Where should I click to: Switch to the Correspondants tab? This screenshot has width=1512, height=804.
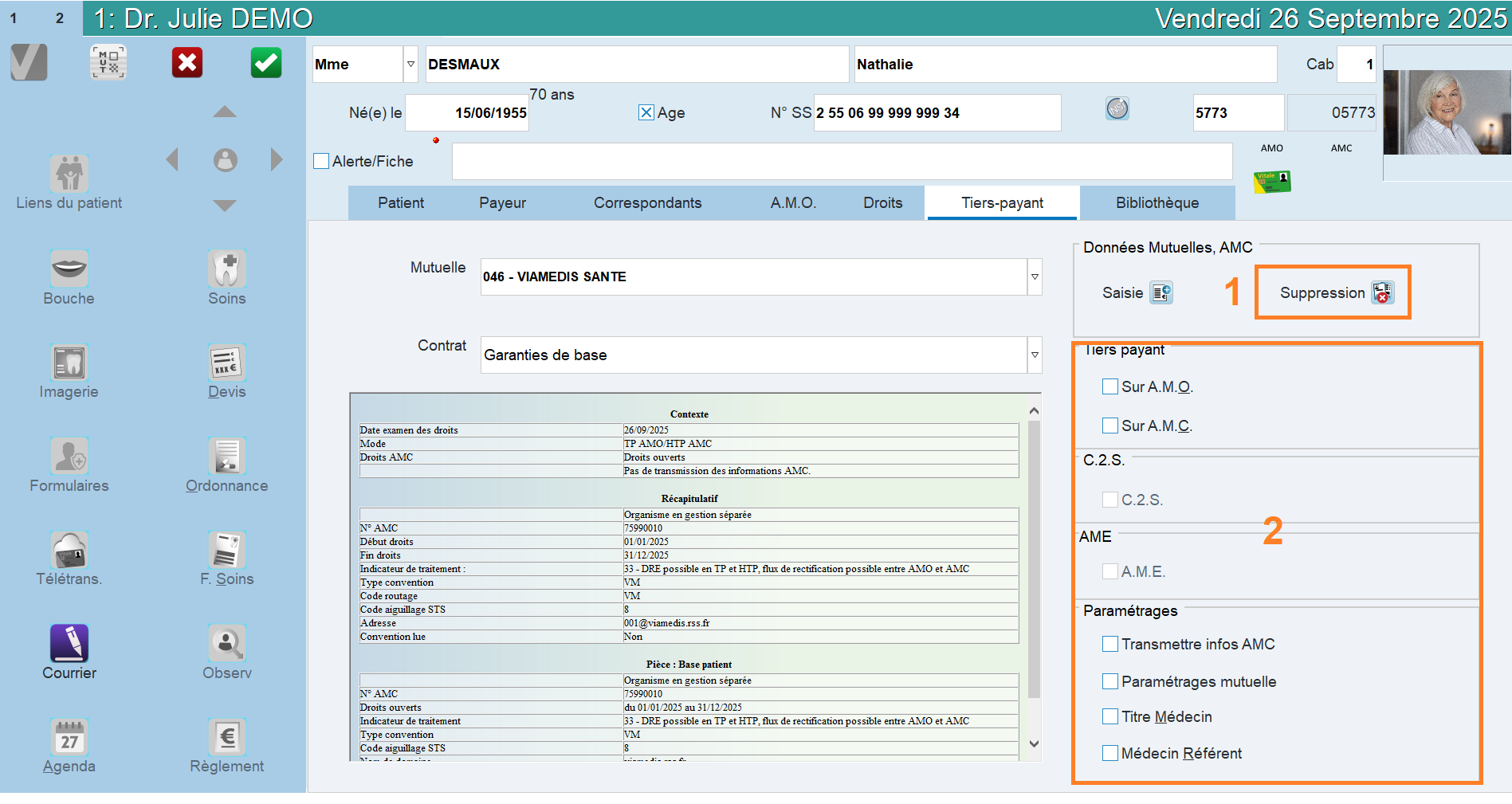pos(647,203)
